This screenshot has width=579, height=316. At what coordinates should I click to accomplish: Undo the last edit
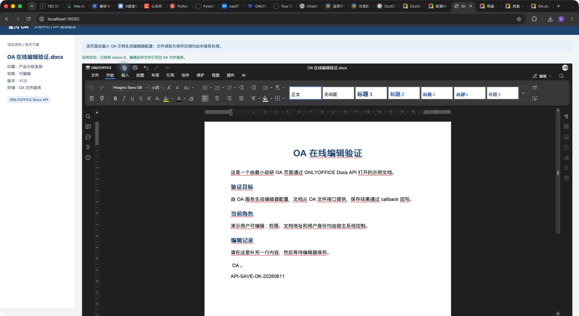(146, 68)
